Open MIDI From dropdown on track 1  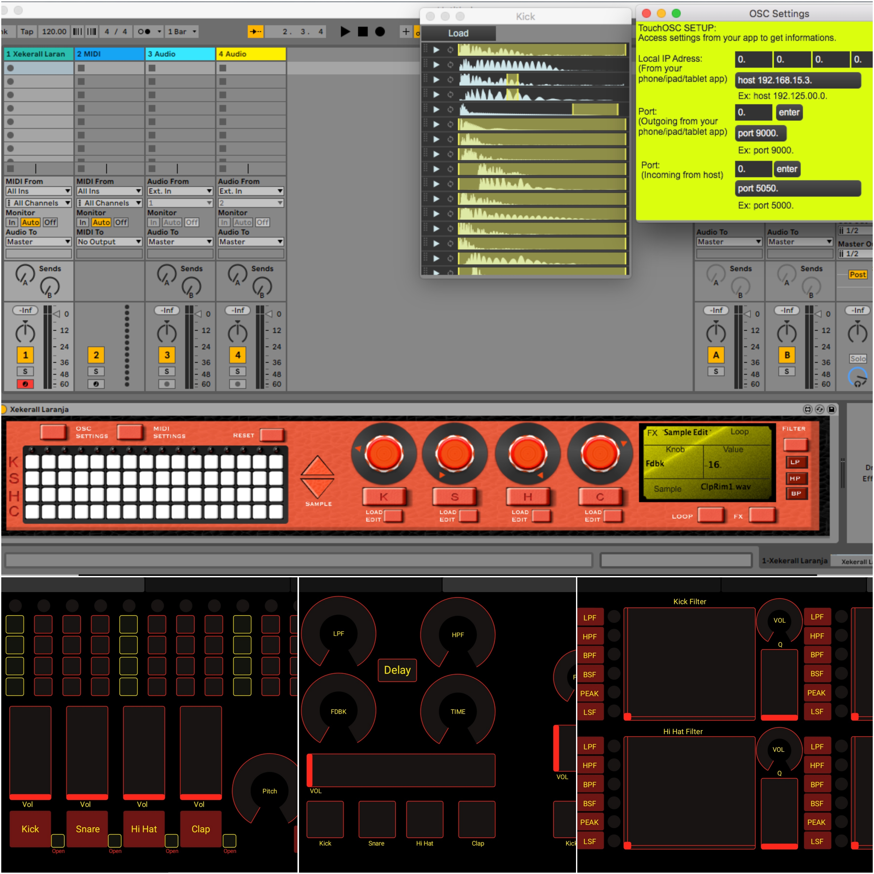coord(38,191)
